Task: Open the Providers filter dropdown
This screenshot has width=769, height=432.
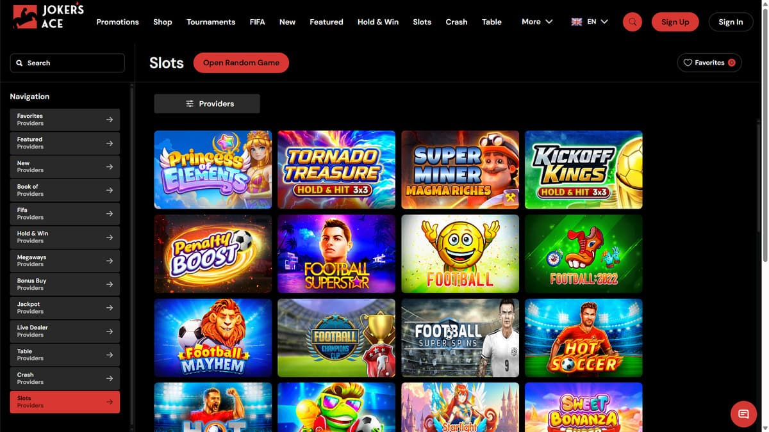Action: (x=207, y=104)
